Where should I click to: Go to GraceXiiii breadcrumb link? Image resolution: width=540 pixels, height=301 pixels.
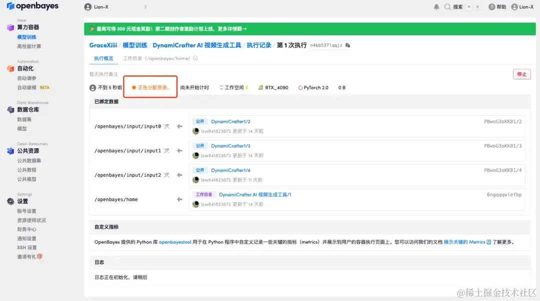tap(103, 45)
